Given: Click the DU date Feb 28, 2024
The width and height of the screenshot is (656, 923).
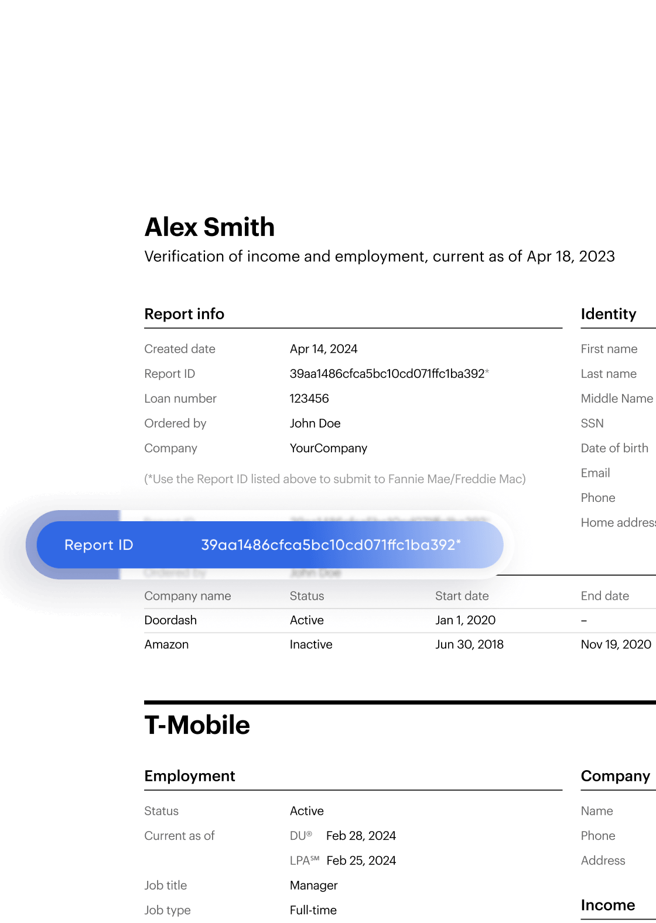Looking at the screenshot, I should (x=361, y=836).
